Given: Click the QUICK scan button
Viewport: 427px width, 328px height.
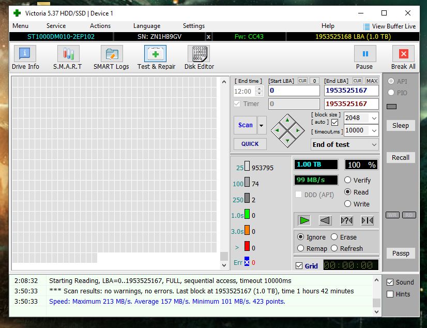Looking at the screenshot, I should (250, 144).
